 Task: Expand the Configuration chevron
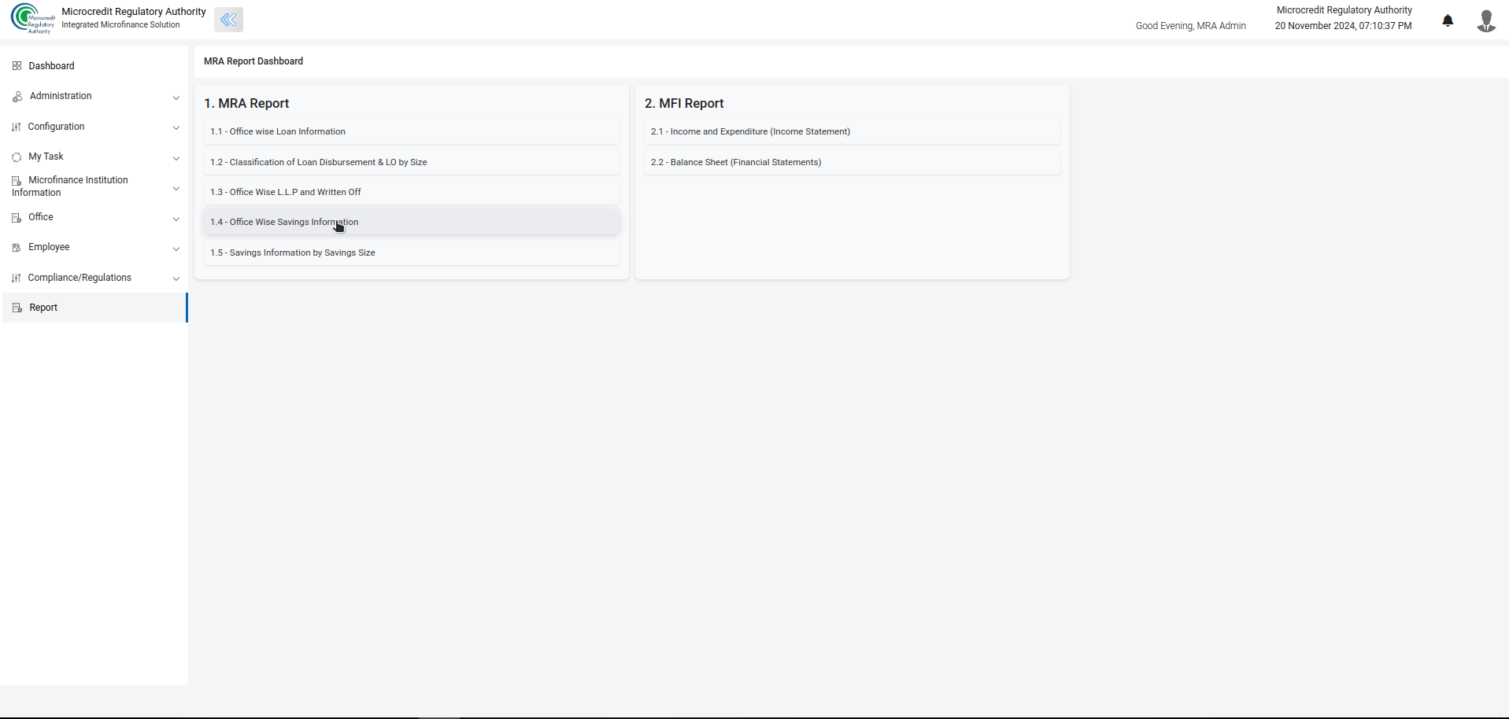click(176, 127)
